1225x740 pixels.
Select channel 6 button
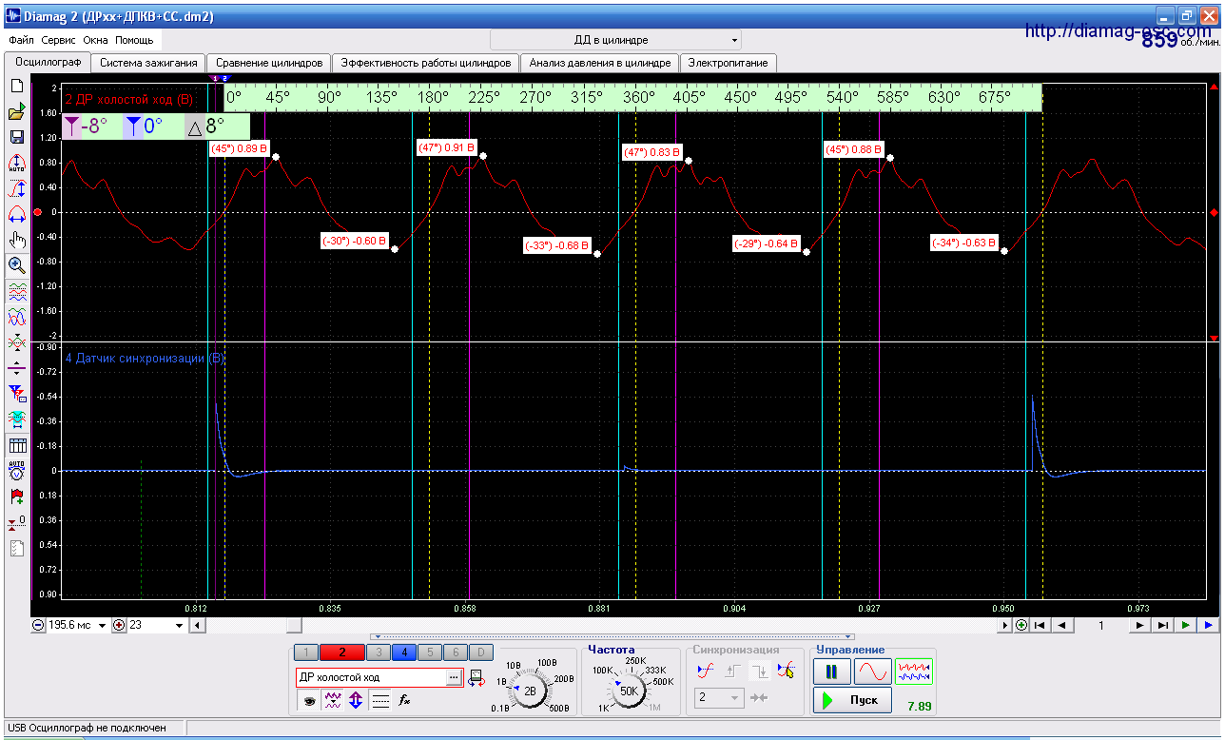coord(456,652)
